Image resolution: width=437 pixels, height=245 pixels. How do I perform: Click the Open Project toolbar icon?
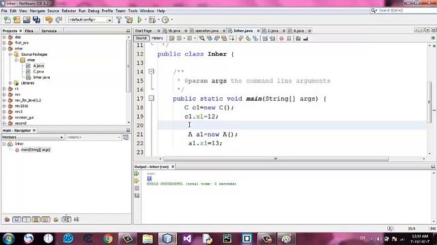(27, 20)
